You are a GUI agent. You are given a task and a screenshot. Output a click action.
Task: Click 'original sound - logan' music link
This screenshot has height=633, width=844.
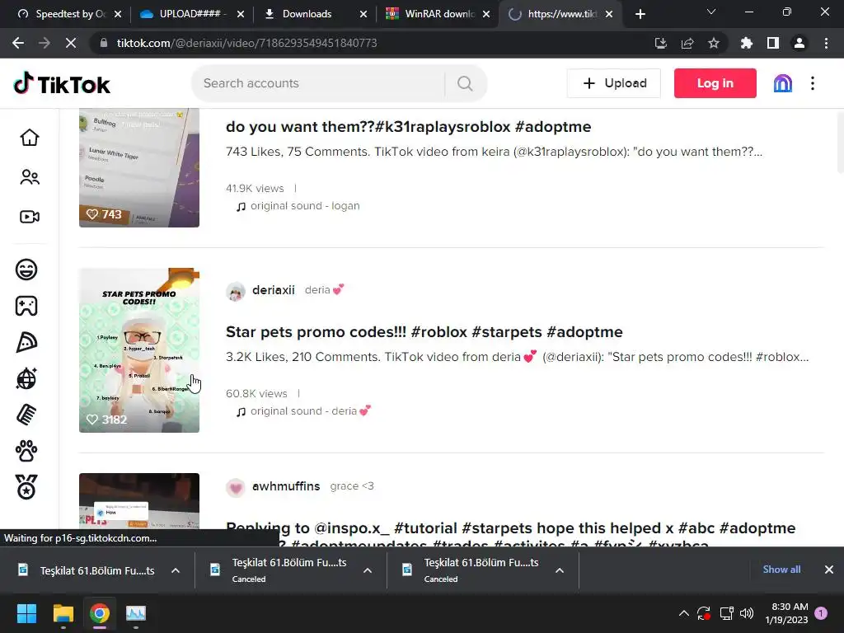(298, 206)
